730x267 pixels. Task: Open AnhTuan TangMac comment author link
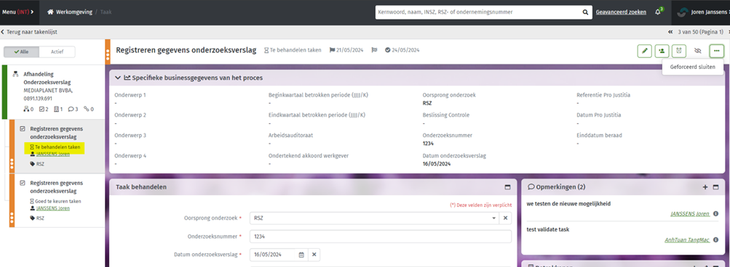pyautogui.click(x=687, y=240)
